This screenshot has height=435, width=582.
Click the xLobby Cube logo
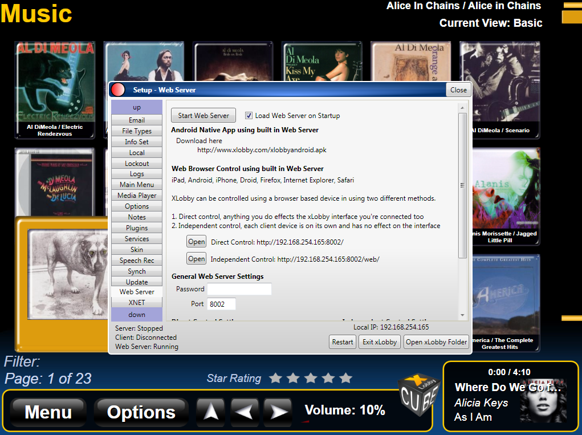click(418, 395)
